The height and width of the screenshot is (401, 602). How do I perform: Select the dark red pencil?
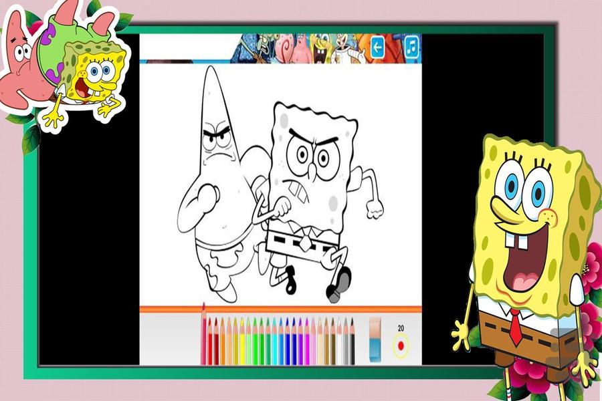point(217,342)
